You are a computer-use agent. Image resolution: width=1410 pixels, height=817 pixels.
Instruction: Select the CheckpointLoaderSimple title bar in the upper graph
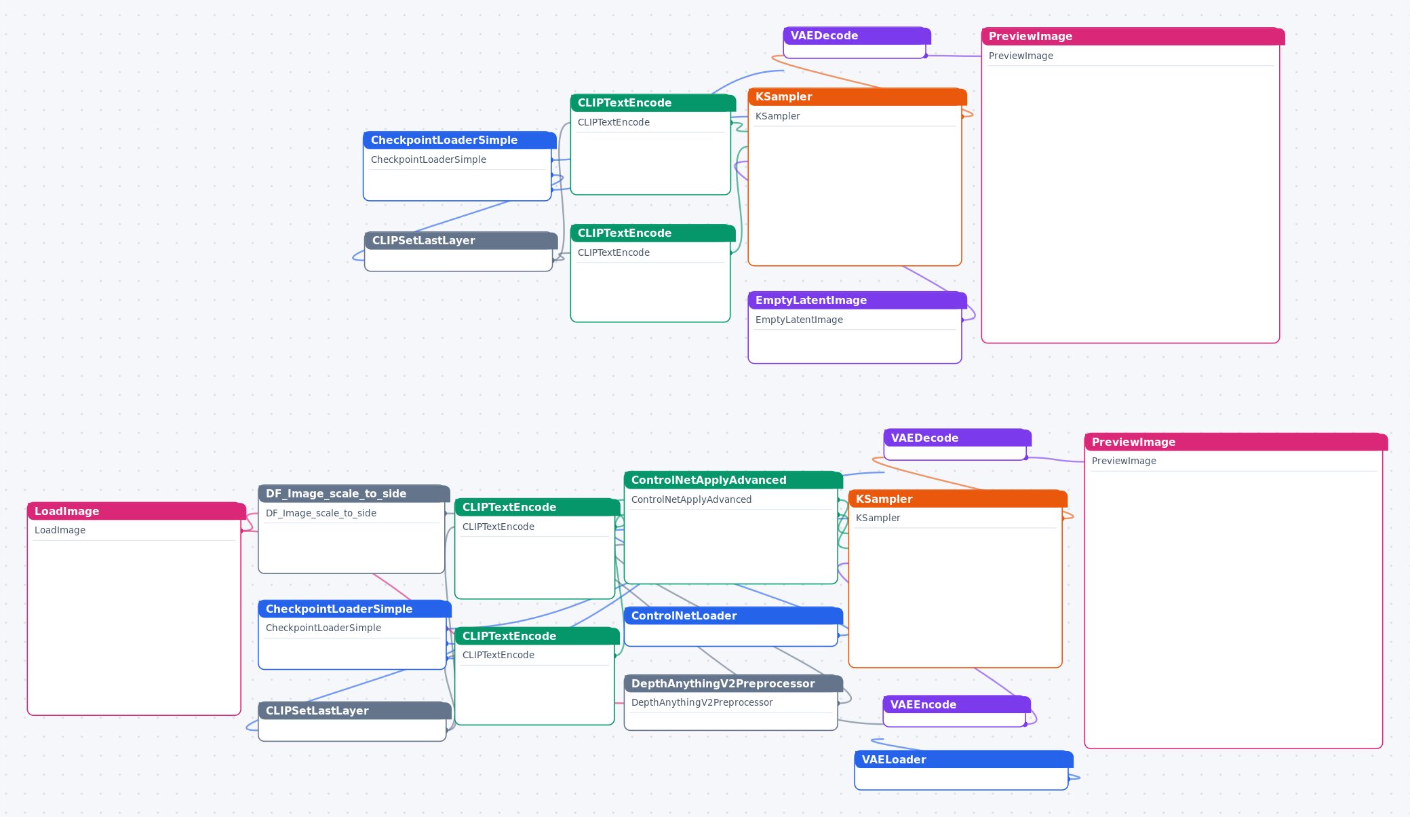(x=460, y=140)
